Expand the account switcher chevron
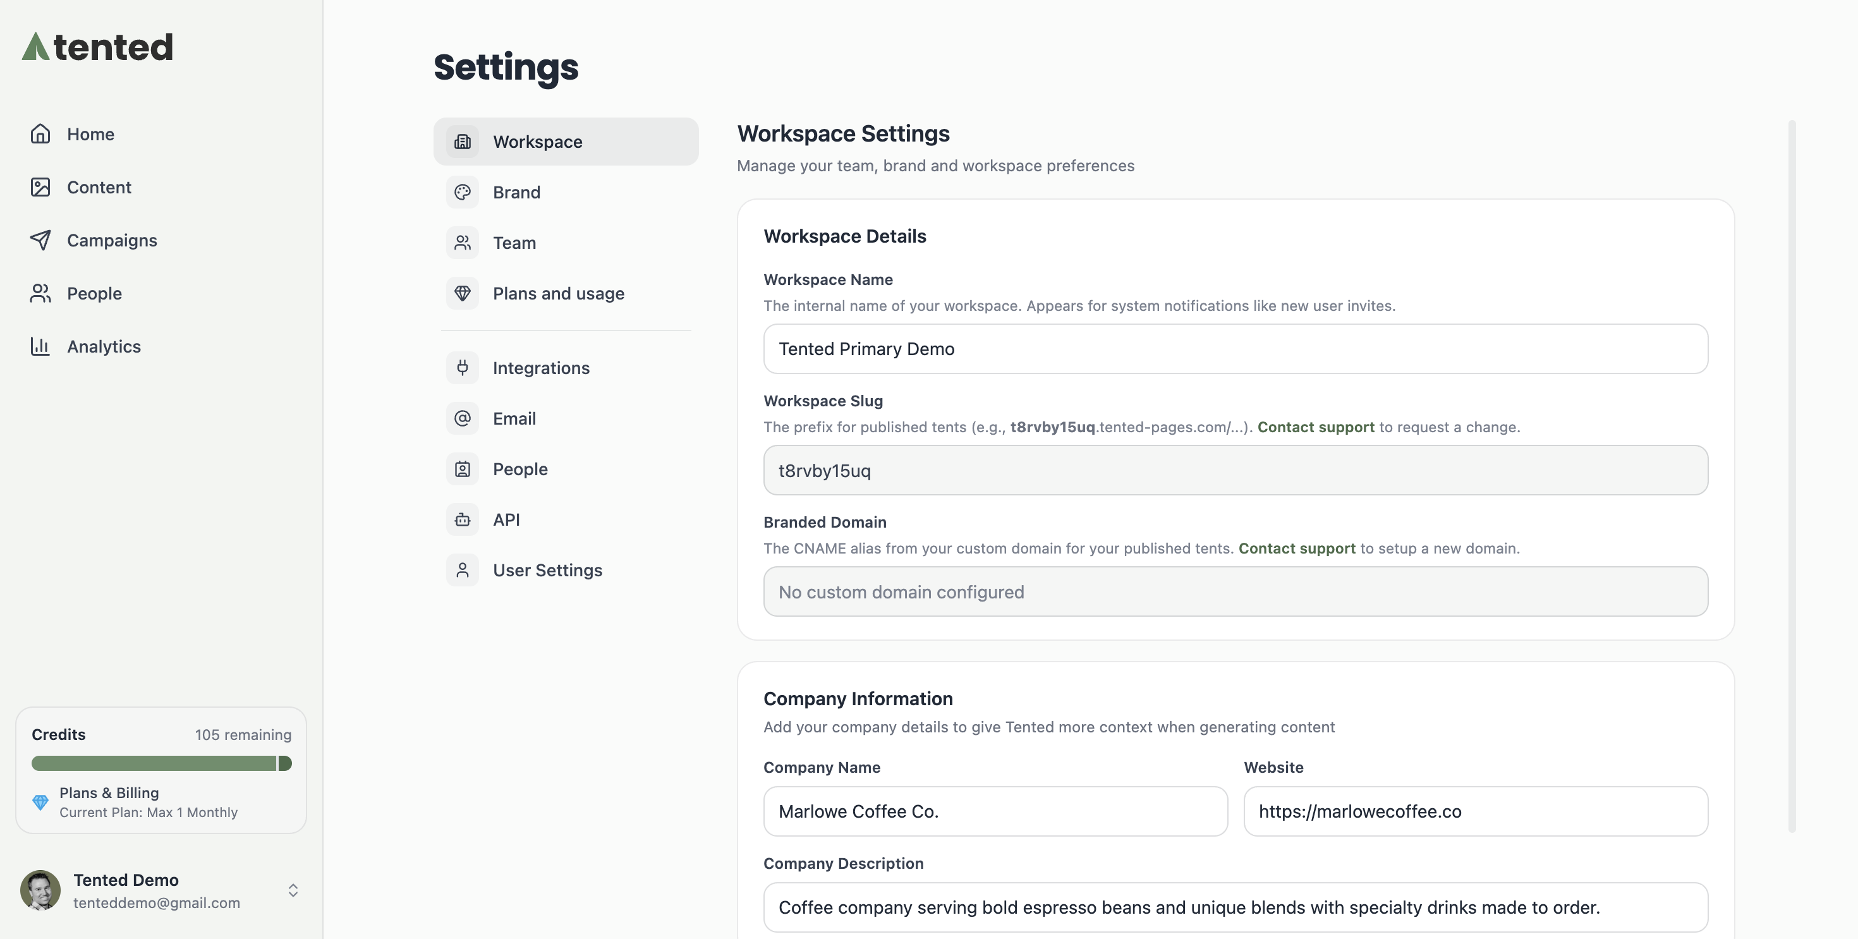This screenshot has height=939, width=1858. [x=293, y=890]
